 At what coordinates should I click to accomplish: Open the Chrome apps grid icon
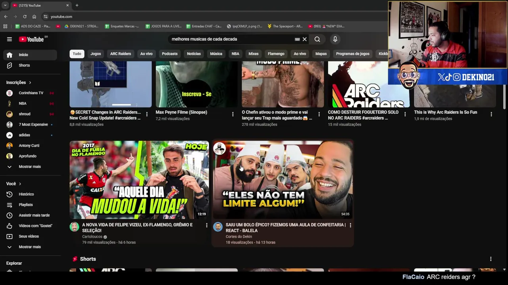(x=5, y=26)
